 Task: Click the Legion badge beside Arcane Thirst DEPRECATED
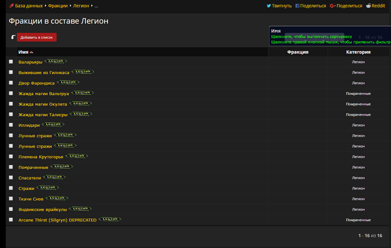click(x=110, y=219)
